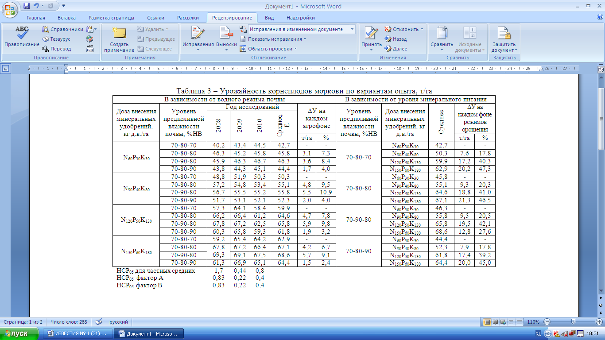Screen dimensions: 605x340
Task: Click the Сравнить documents icon
Action: 442,33
